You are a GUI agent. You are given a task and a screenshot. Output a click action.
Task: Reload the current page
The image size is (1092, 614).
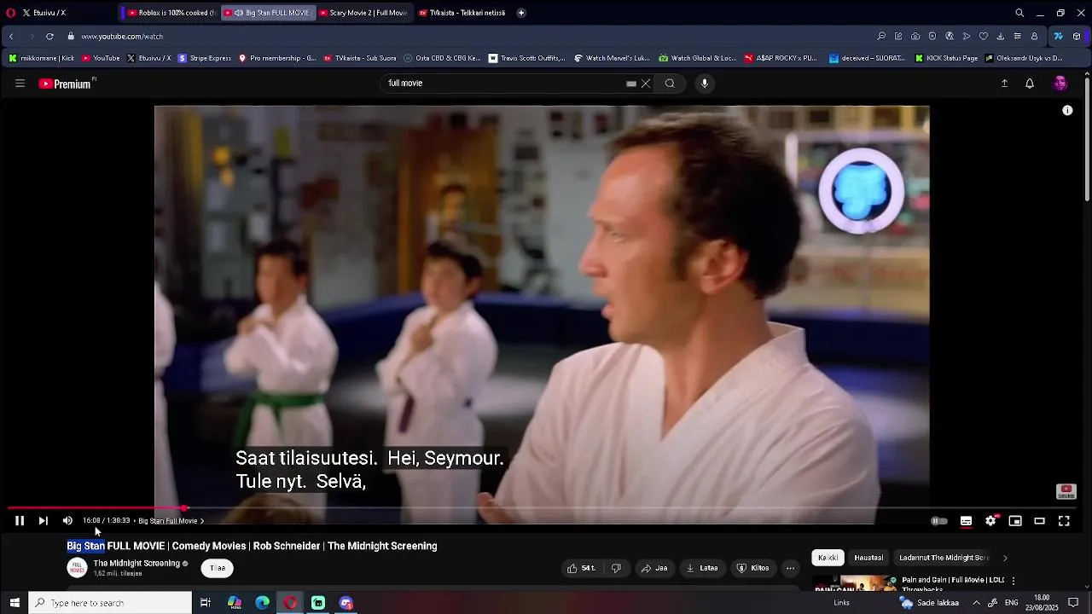[x=49, y=37]
